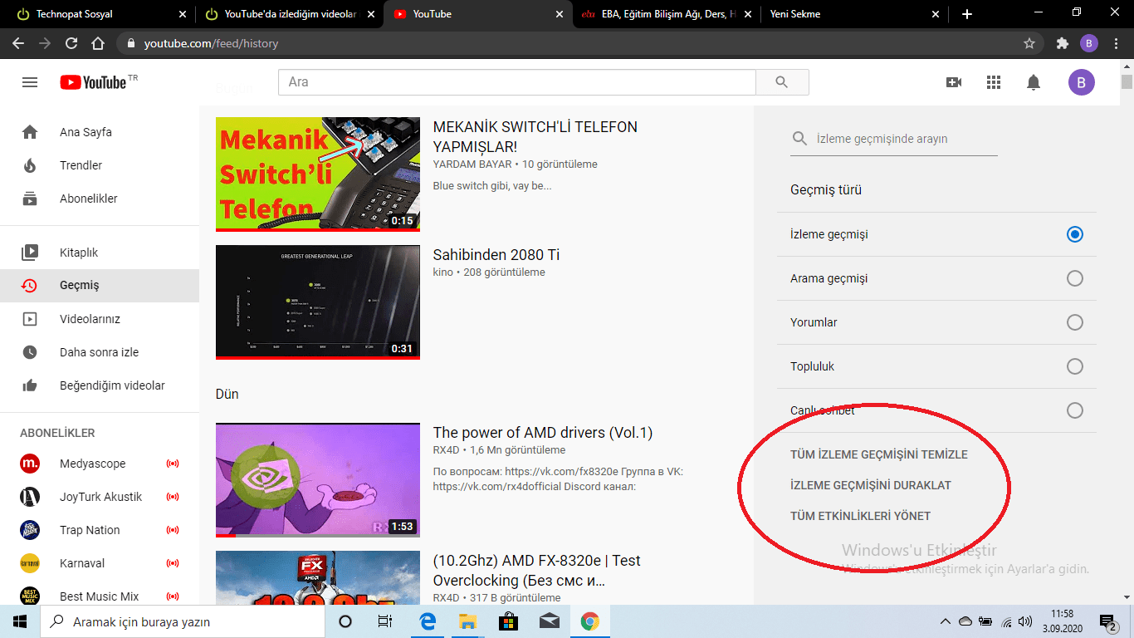
Task: Open Geçmiş in the sidebar
Action: pos(100,285)
